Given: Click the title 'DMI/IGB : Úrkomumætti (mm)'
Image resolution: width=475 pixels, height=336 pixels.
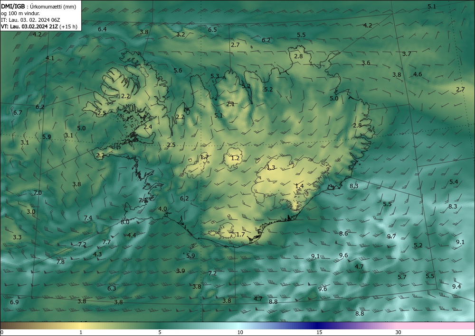Looking at the screenshot, I should pos(38,6).
